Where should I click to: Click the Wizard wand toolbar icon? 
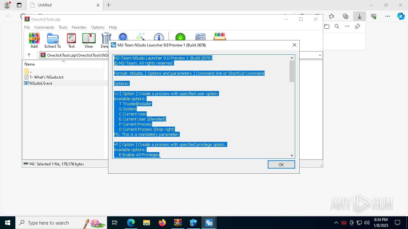(141, 37)
